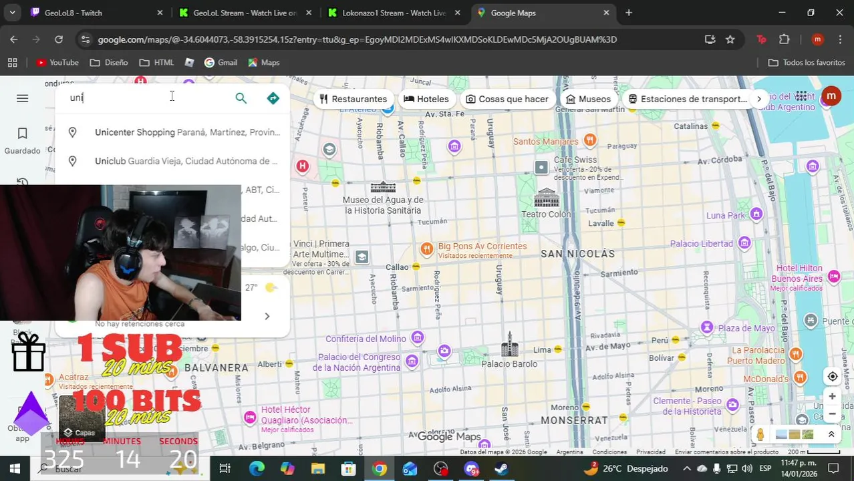Click Hotel Hilton Buenos Aires pin

tap(833, 275)
